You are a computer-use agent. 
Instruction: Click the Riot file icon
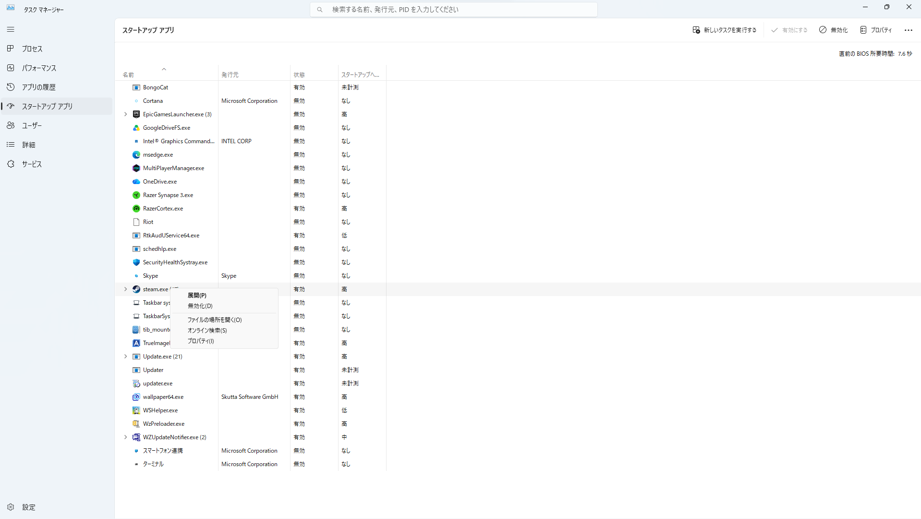[x=136, y=222]
